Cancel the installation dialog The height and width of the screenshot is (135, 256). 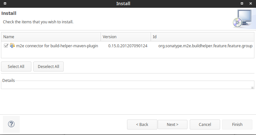coord(205,125)
